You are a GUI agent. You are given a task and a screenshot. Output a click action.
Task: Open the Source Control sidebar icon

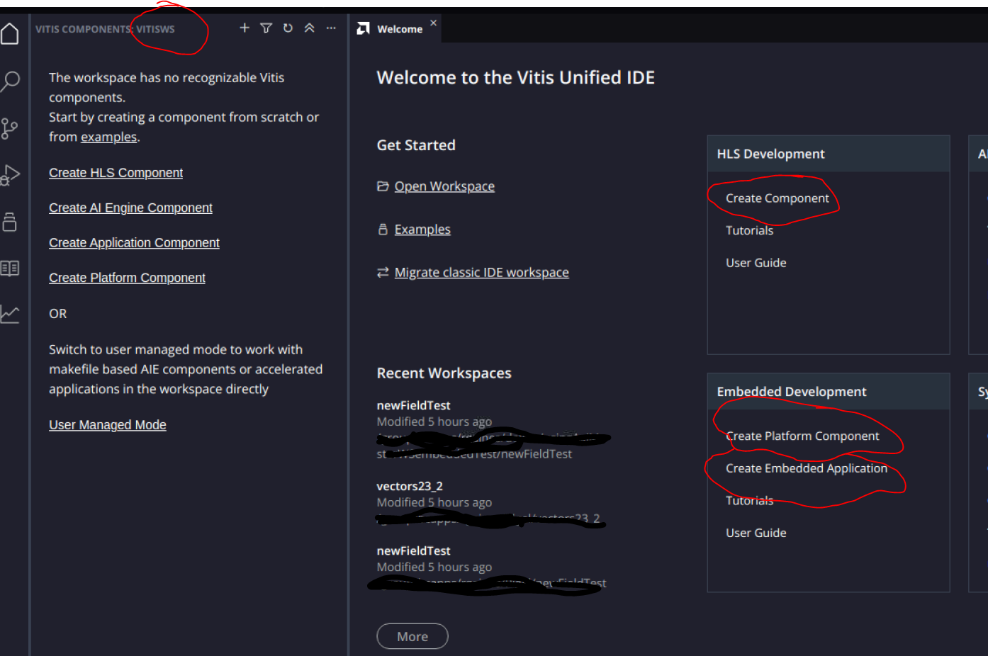pos(10,128)
